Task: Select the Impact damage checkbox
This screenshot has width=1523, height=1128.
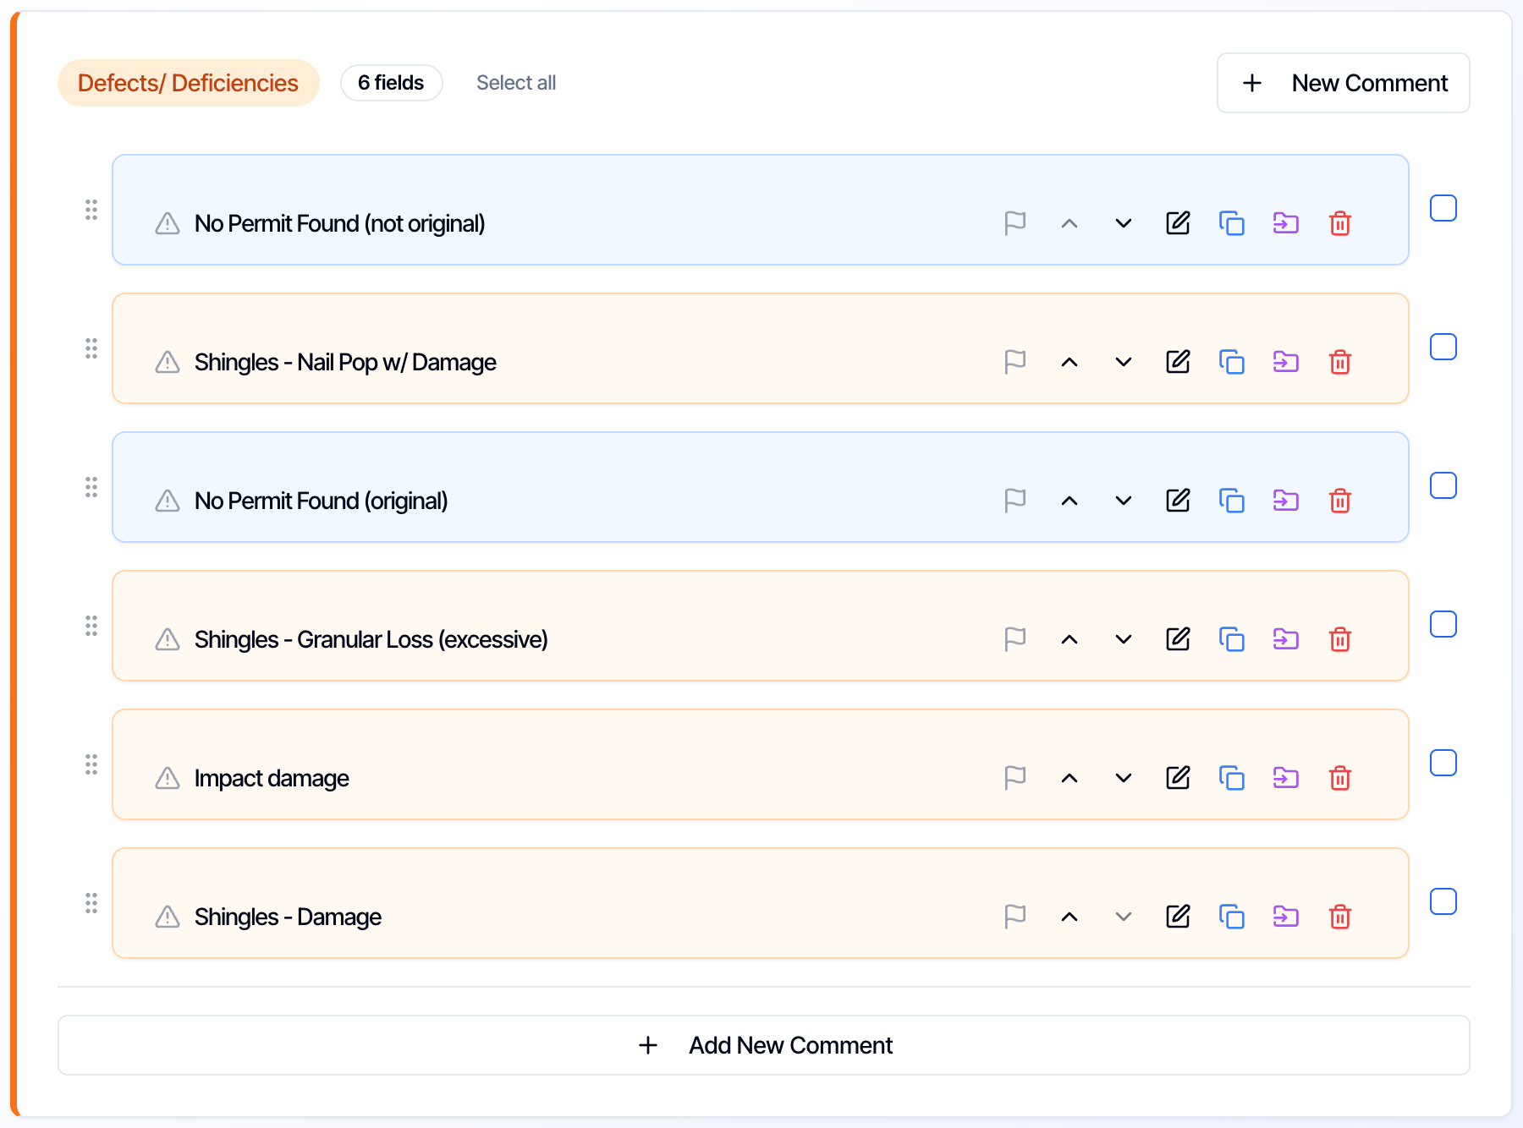Action: click(1443, 763)
